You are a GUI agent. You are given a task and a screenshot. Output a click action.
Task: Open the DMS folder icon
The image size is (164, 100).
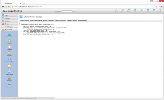coord(9,65)
